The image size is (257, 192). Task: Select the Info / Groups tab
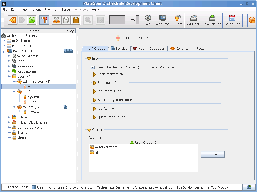[x=95, y=48]
